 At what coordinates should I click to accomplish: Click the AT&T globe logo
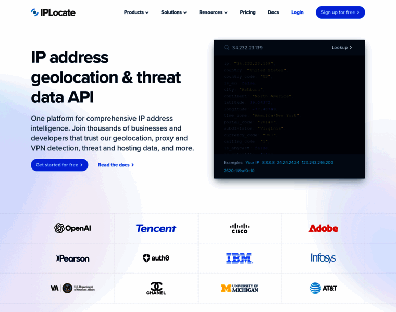[x=315, y=288]
